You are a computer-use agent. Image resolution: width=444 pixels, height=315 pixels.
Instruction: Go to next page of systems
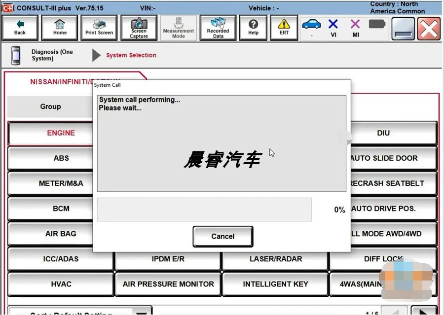click(x=424, y=311)
